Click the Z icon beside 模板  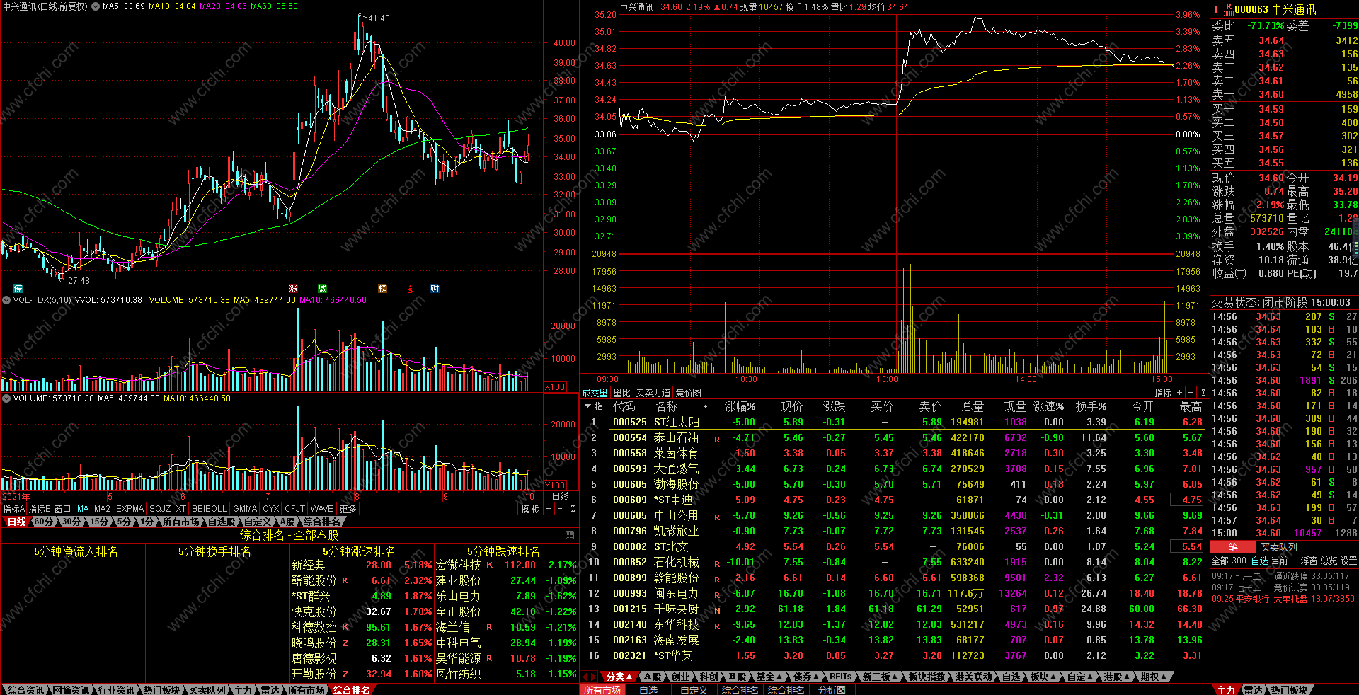[572, 509]
